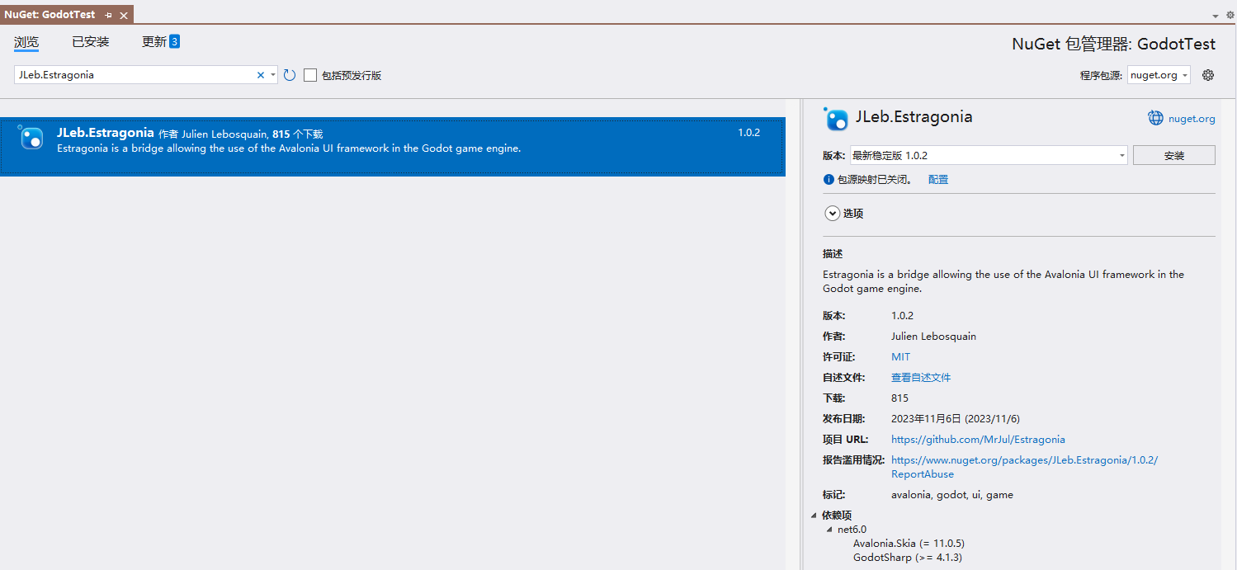
Task: Expand the 选项 options section
Action: (x=832, y=214)
